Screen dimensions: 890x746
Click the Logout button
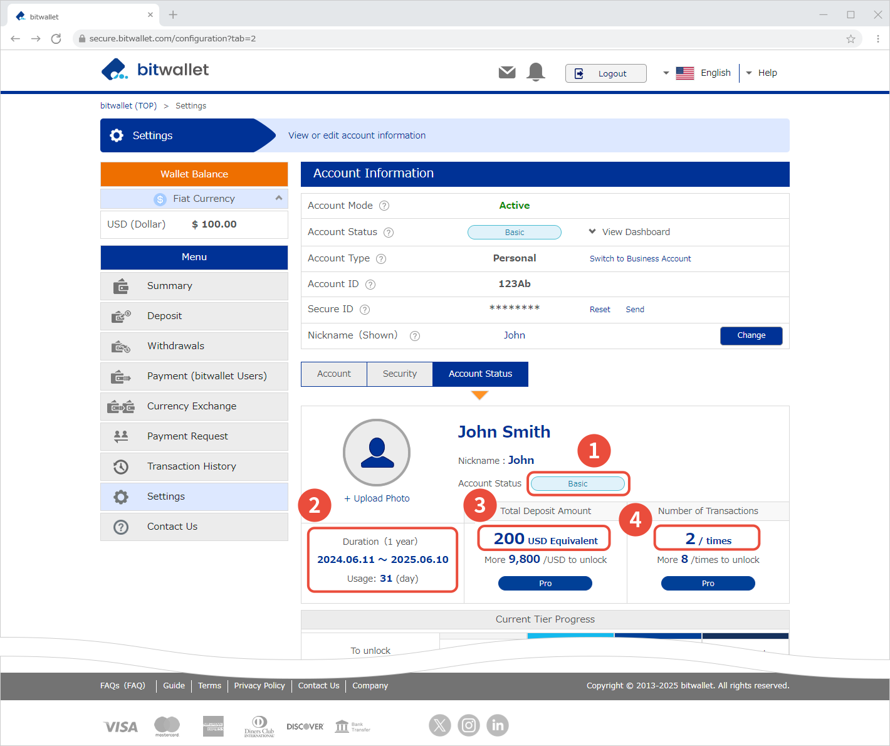point(605,73)
